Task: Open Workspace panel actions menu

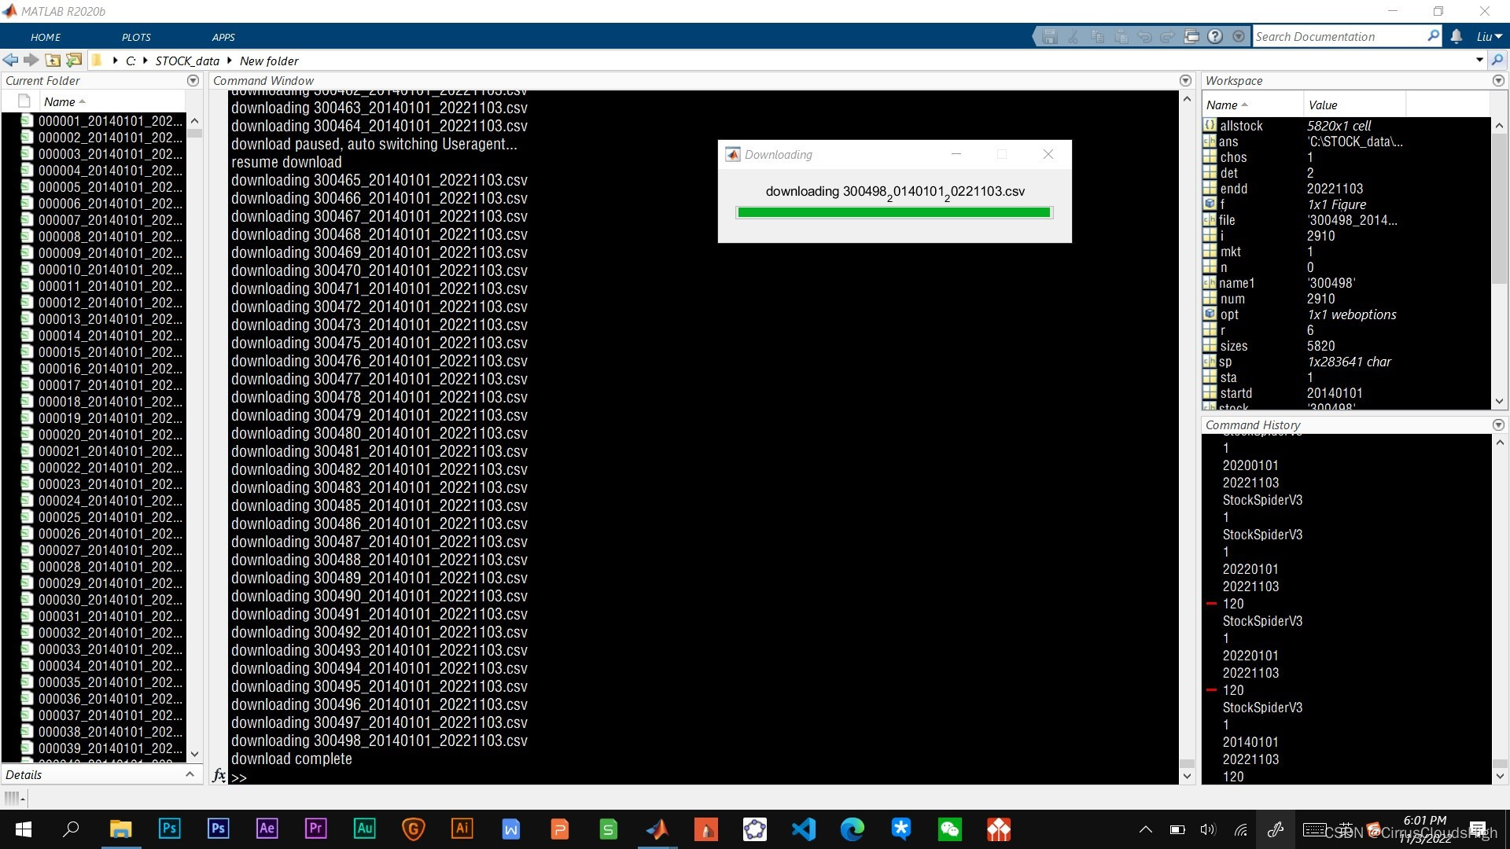Action: [1498, 81]
